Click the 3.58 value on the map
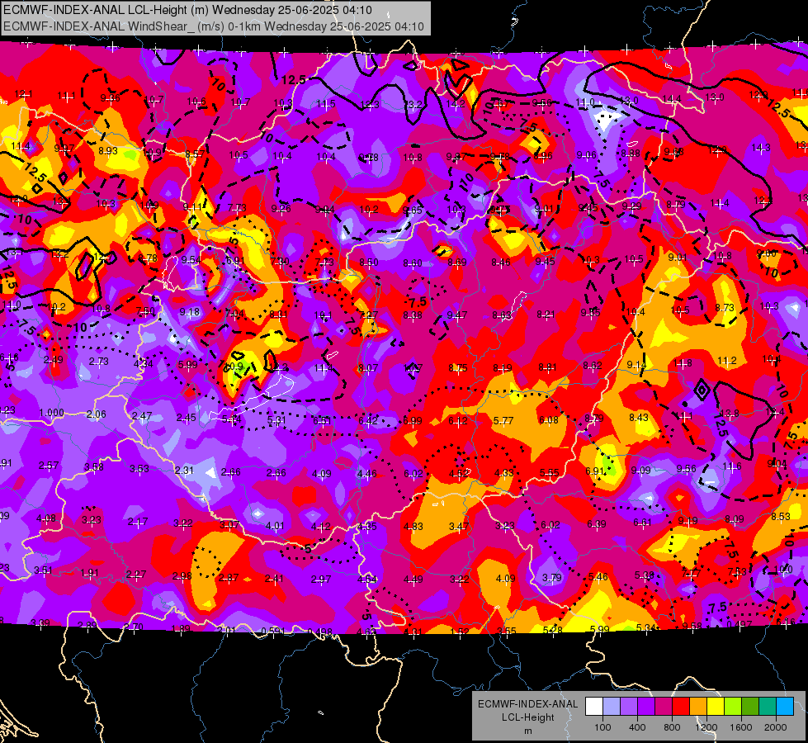 point(94,466)
